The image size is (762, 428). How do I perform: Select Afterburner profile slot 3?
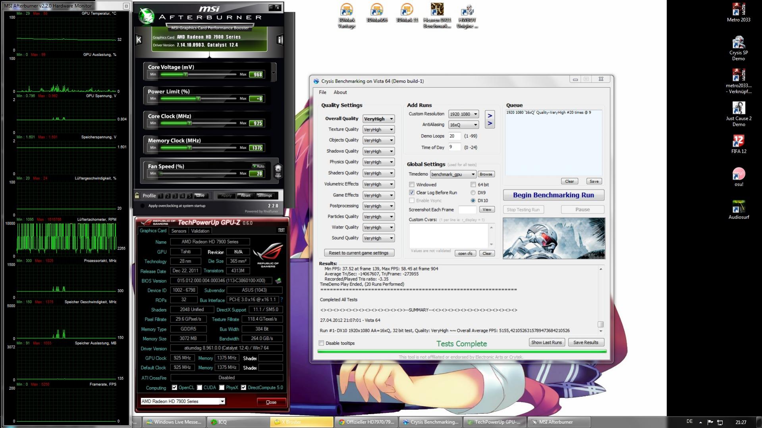(175, 196)
